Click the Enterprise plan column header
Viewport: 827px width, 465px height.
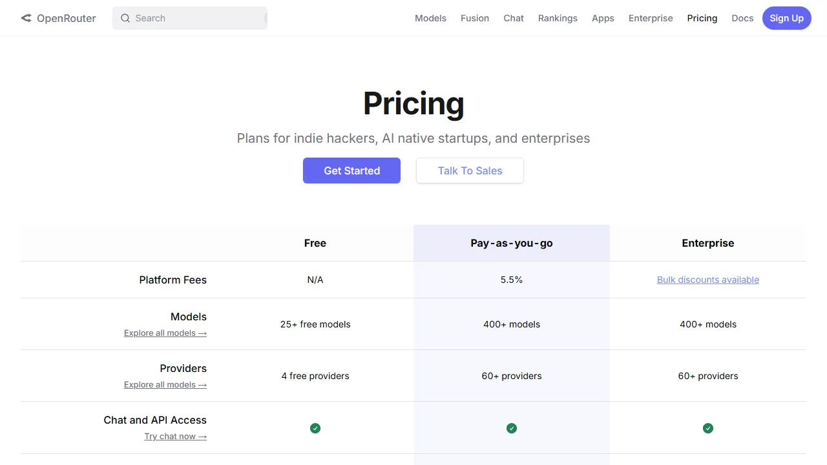point(708,243)
